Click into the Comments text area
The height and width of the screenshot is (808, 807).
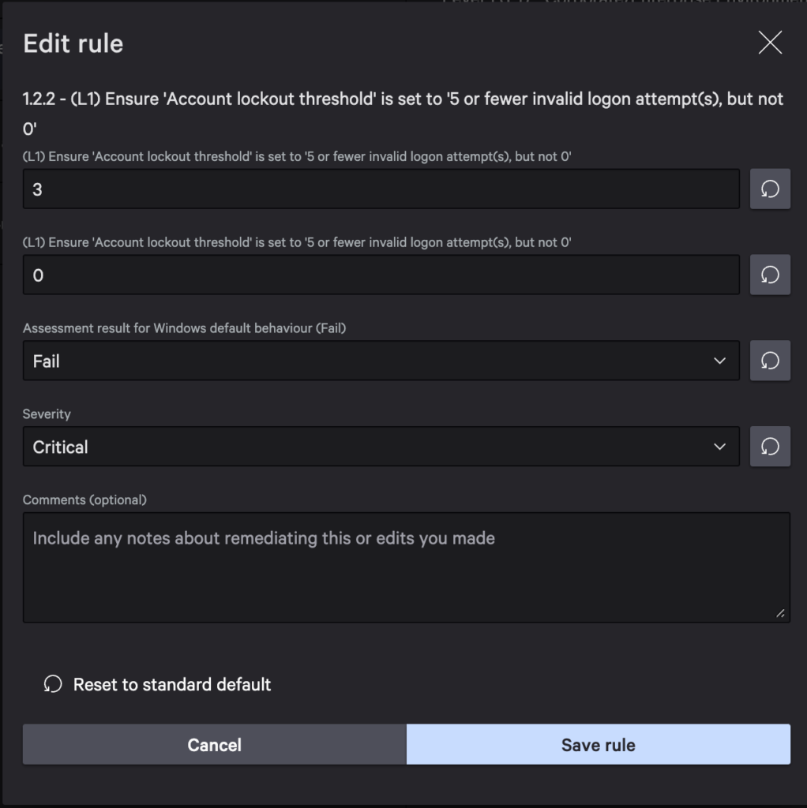(406, 567)
